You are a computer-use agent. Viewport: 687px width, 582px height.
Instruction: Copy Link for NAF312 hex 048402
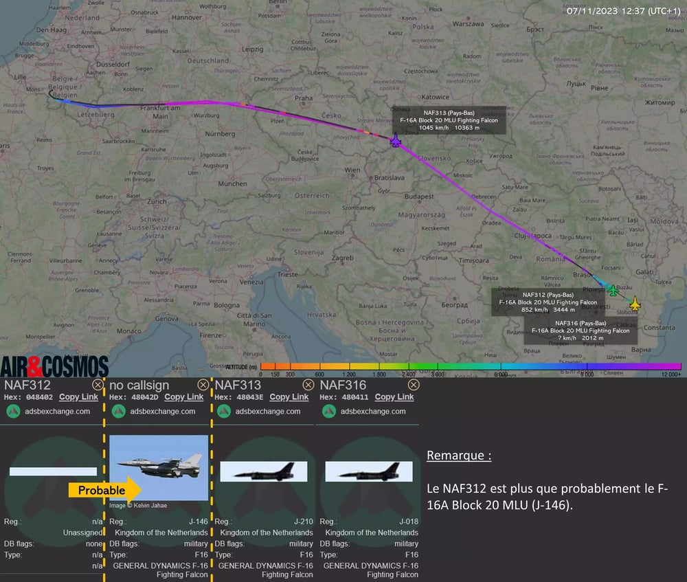coord(79,397)
